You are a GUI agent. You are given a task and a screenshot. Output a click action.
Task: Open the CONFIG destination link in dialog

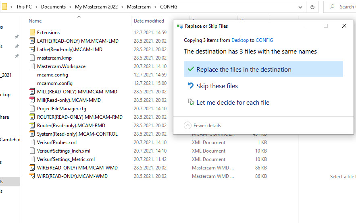(264, 40)
